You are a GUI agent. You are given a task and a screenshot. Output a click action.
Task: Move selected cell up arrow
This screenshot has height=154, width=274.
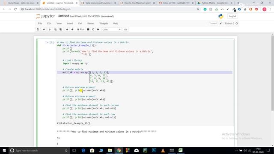(x=67, y=30)
